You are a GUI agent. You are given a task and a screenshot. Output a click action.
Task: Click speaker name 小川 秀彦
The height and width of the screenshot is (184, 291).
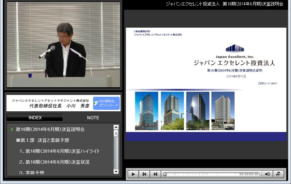click(x=78, y=106)
